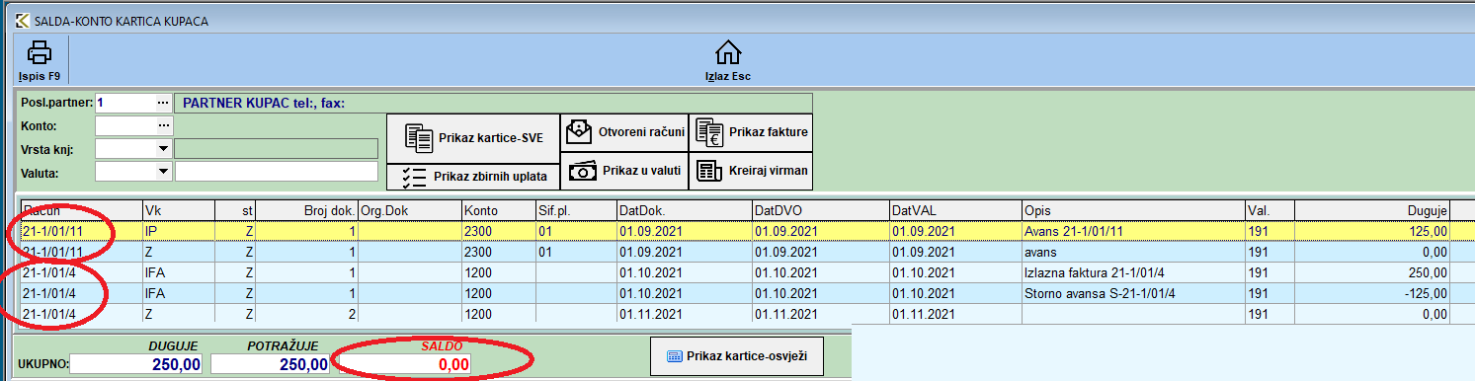Screen dimensions: 1475x381
Task: Click the application icon in the title bar
Action: [x=22, y=20]
